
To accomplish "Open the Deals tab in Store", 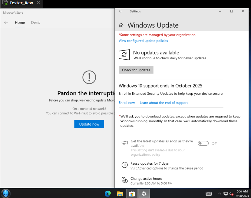I will [35, 23].
